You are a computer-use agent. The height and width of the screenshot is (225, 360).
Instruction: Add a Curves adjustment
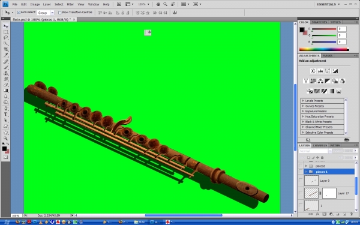[328, 71]
